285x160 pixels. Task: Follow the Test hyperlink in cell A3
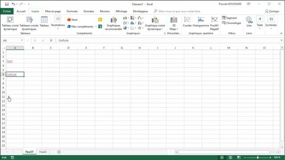tap(9, 61)
